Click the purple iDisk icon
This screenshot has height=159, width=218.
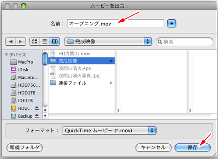tap(14, 70)
